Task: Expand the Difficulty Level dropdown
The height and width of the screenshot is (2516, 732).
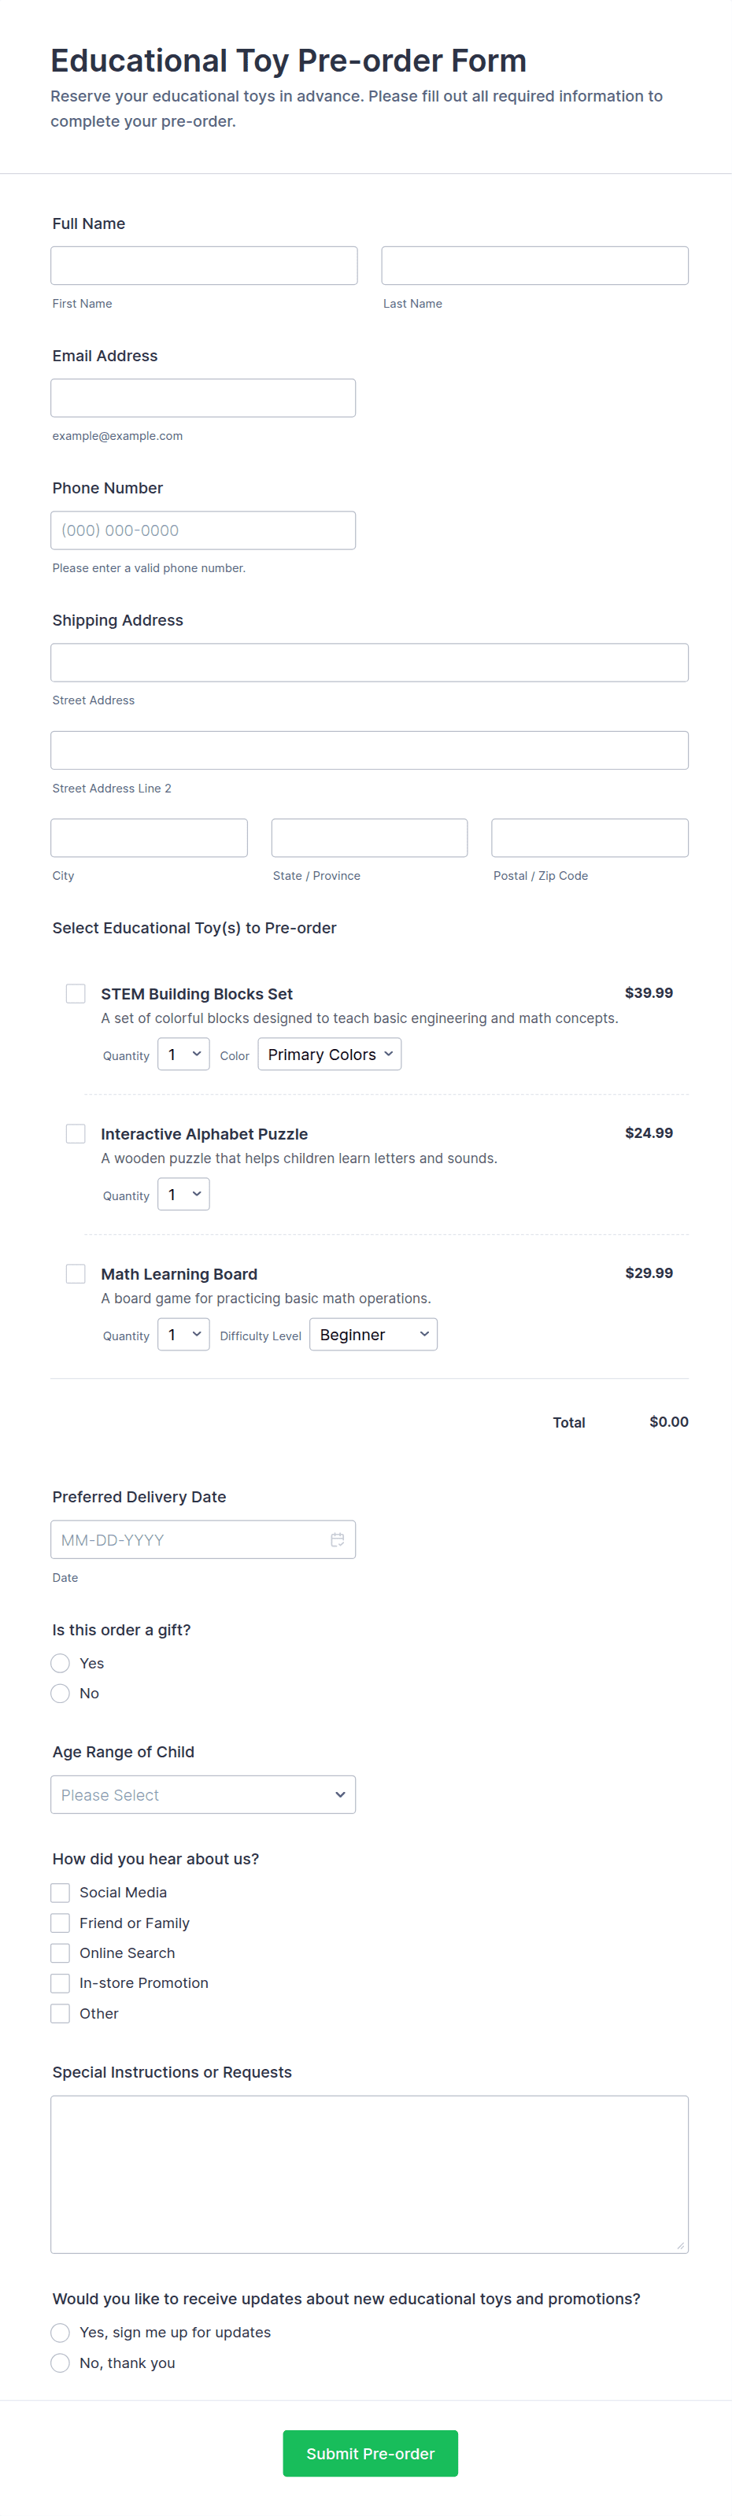Action: [373, 1336]
